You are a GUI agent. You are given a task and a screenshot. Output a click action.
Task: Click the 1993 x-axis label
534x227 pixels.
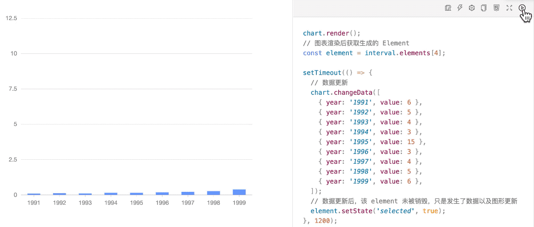tap(85, 203)
